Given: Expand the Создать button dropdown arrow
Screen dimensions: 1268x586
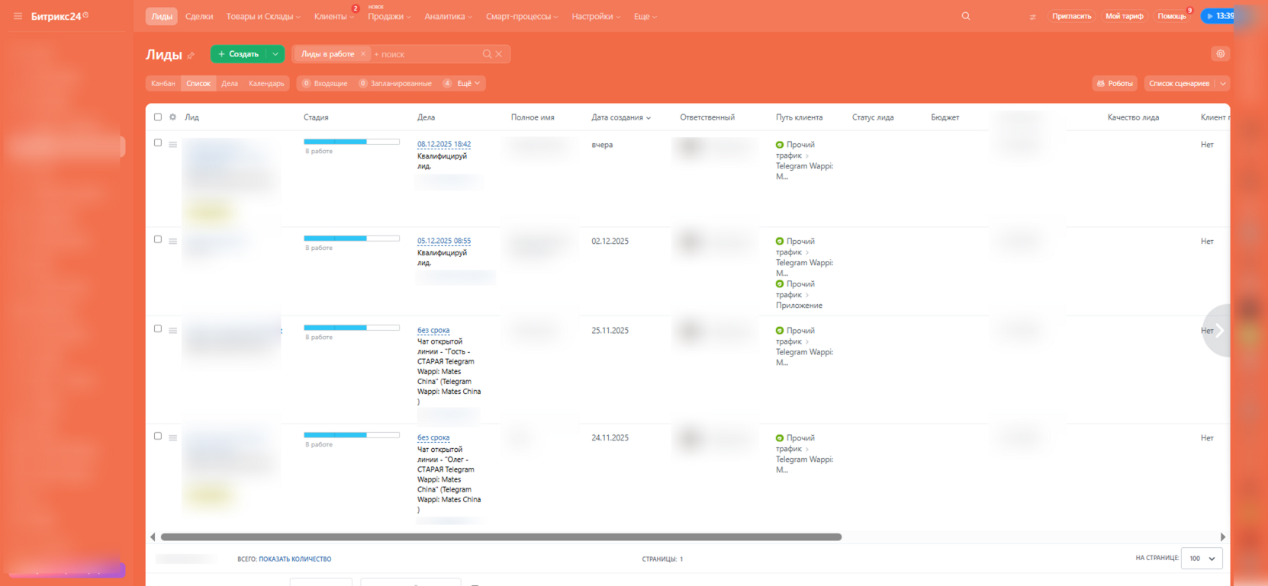Looking at the screenshot, I should [275, 54].
